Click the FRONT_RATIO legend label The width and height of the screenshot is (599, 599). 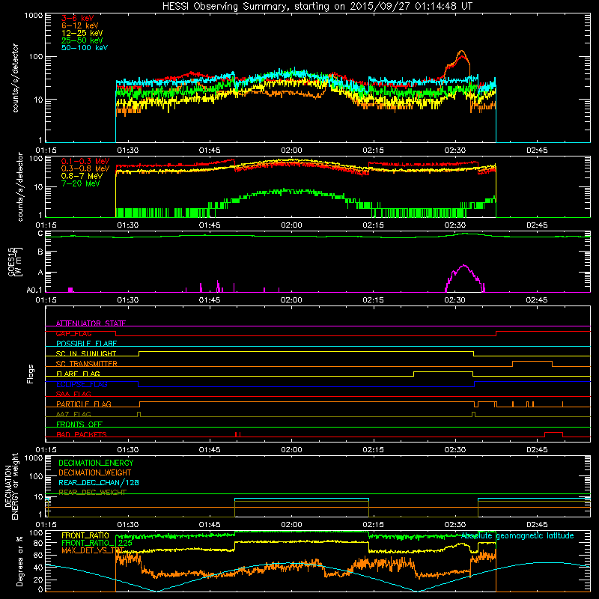click(x=85, y=535)
